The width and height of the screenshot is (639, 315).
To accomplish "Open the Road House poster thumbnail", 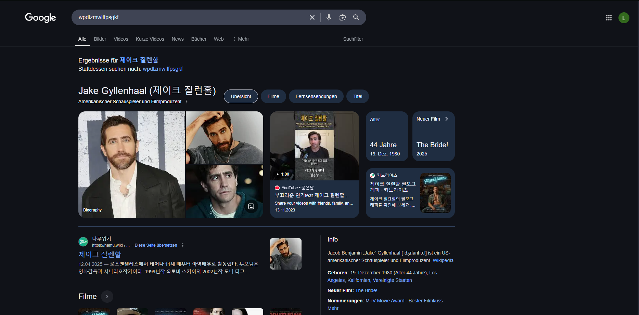I will (435, 193).
